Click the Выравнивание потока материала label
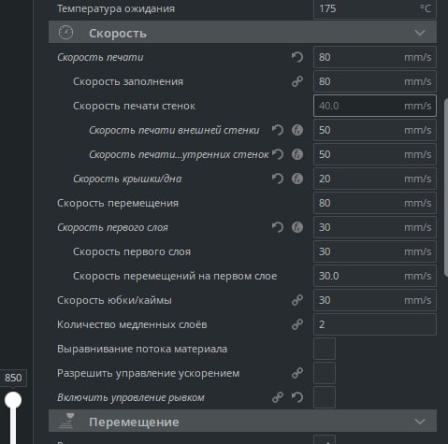The image size is (448, 444). tap(142, 350)
